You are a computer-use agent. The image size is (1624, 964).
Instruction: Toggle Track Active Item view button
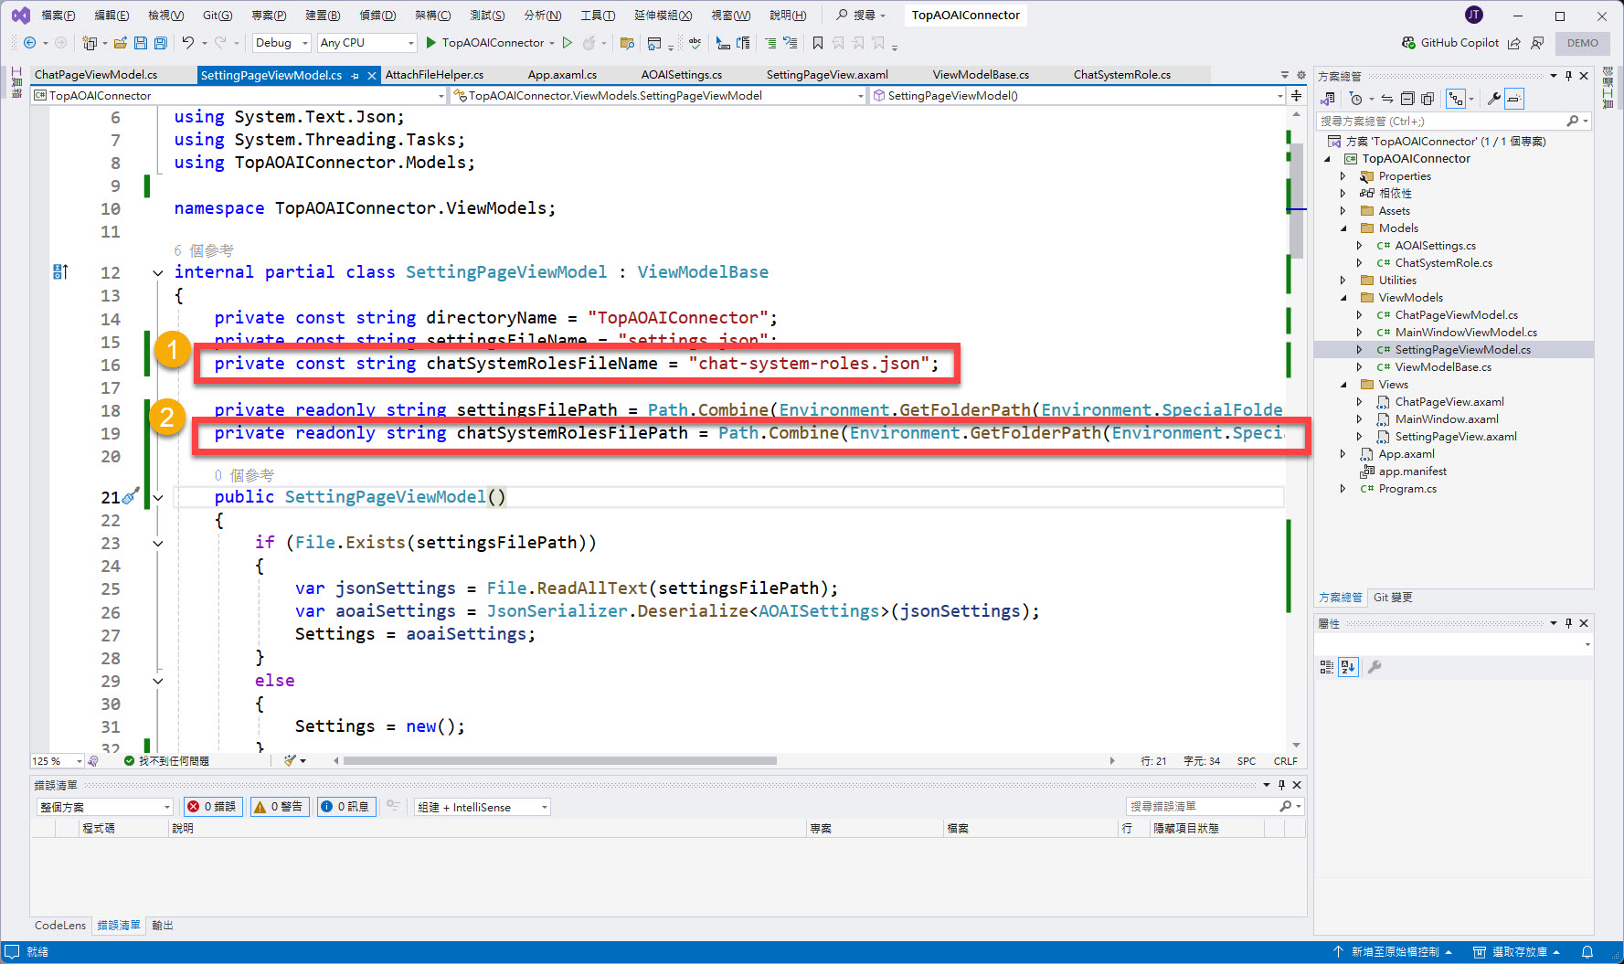(x=1456, y=99)
